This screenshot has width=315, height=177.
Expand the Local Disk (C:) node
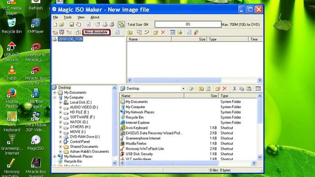(60, 102)
